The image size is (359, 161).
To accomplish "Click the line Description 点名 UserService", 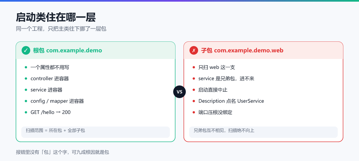I will pyautogui.click(x=231, y=101).
